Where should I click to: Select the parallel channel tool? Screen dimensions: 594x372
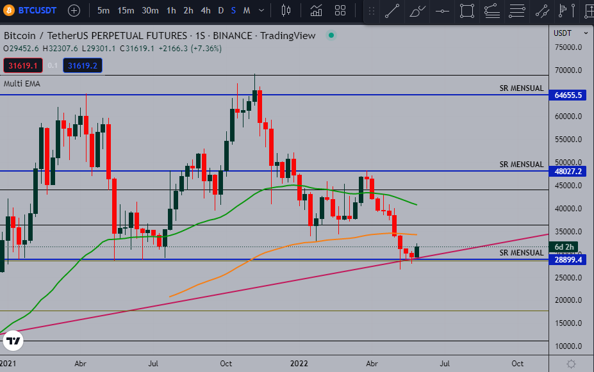(542, 12)
